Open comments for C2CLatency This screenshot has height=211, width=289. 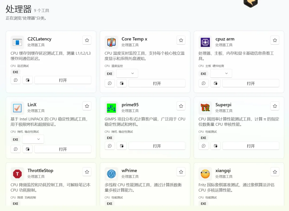tap(16, 80)
